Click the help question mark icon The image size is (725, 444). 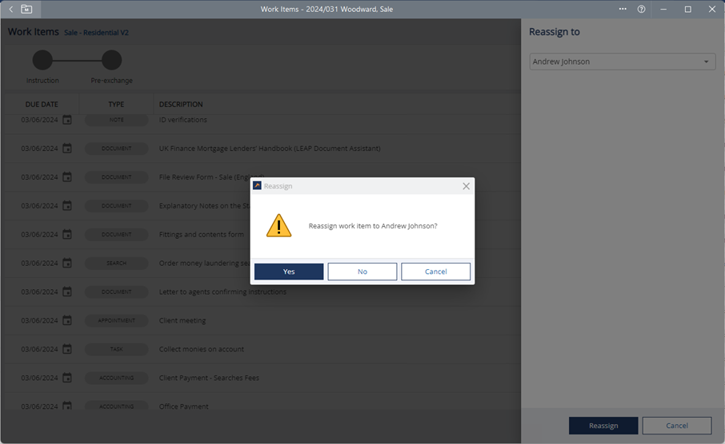coord(641,10)
